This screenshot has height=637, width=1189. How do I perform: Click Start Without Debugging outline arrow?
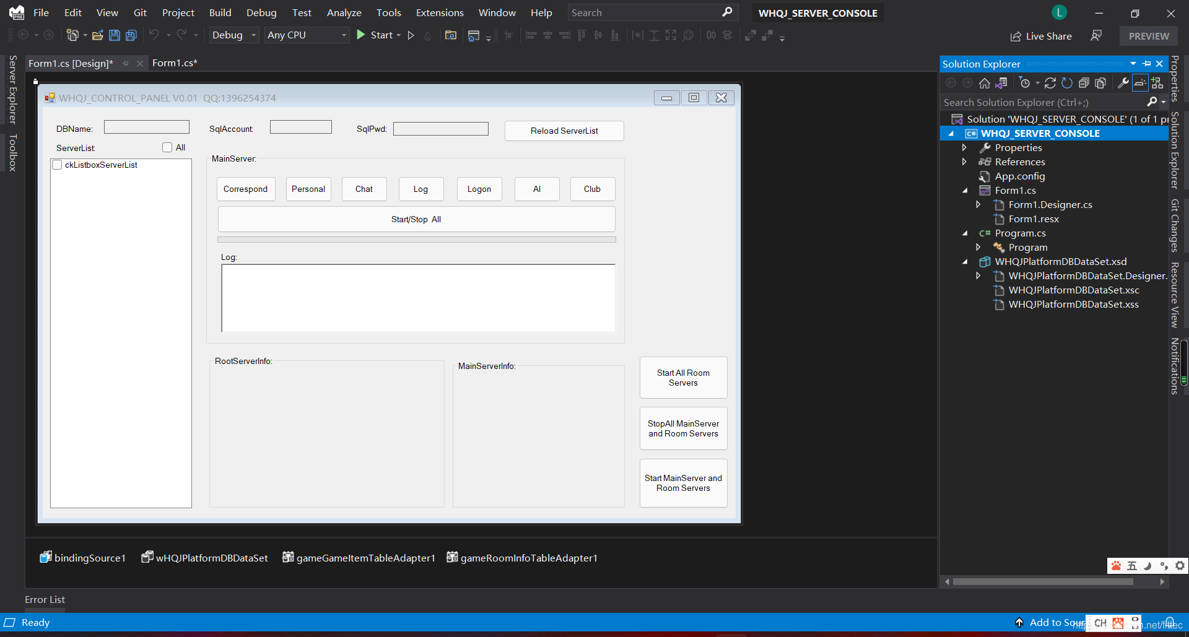point(411,35)
